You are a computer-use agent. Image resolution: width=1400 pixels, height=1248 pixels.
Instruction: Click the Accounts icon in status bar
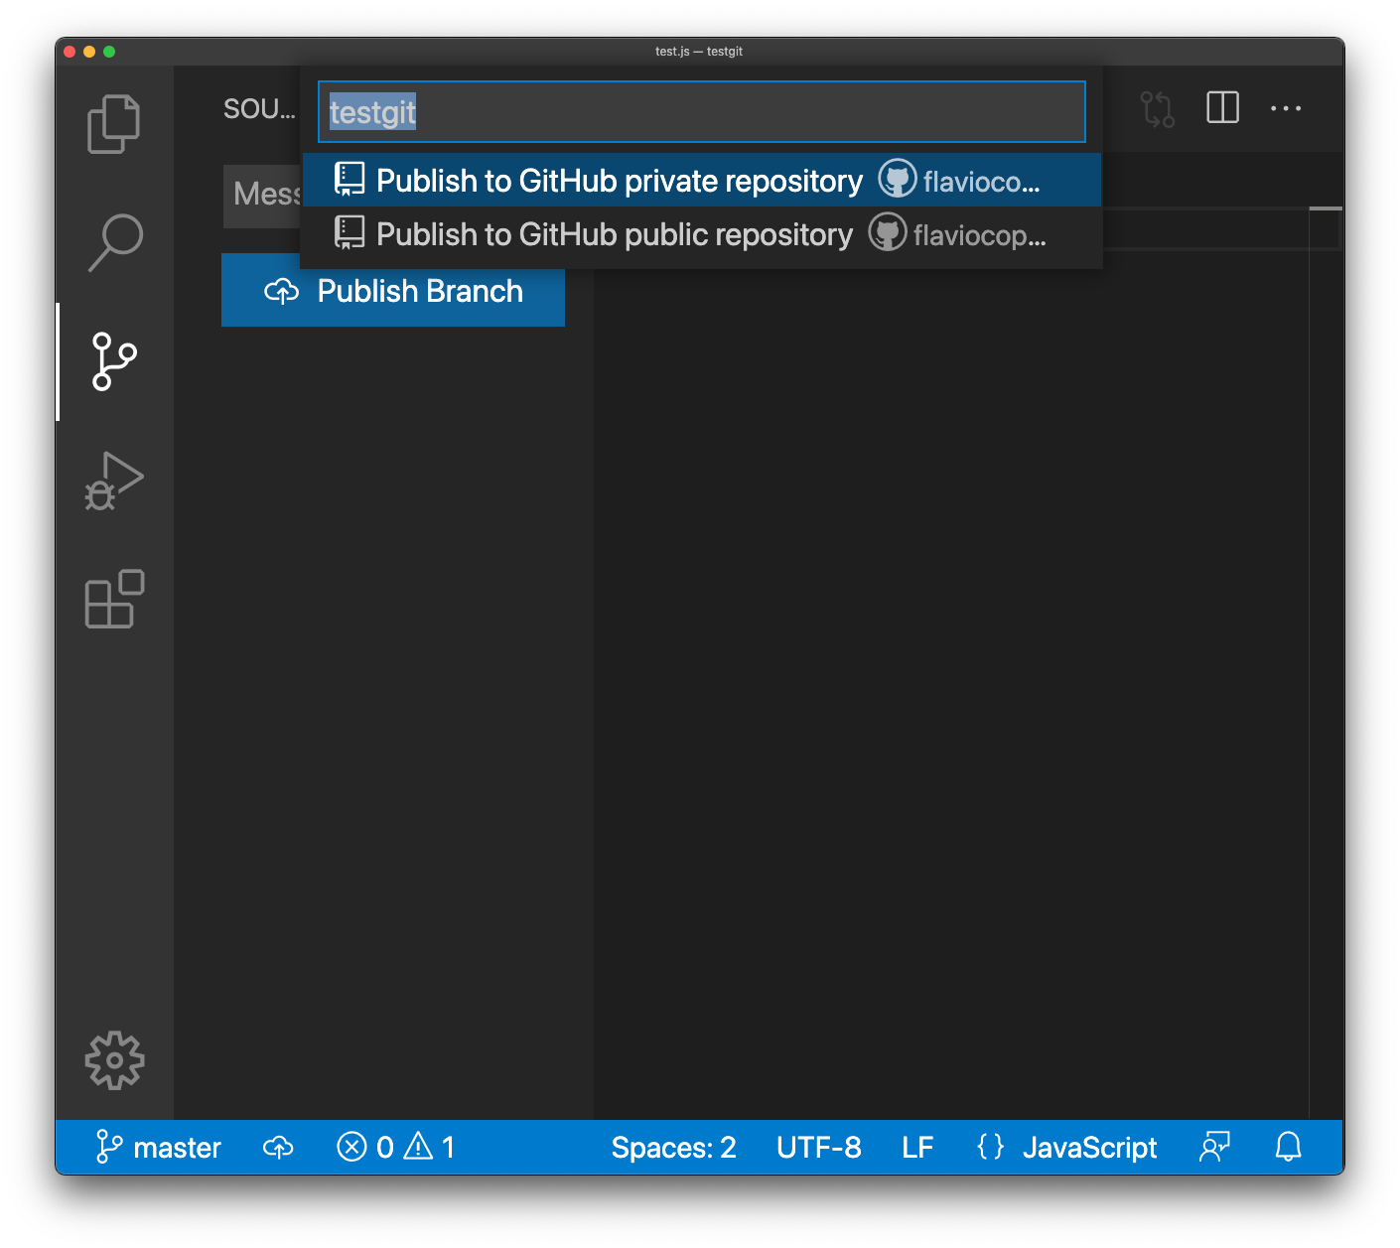[x=1213, y=1147]
